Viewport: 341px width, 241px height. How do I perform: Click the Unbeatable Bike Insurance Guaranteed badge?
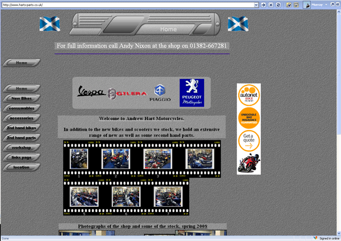[x=249, y=118]
